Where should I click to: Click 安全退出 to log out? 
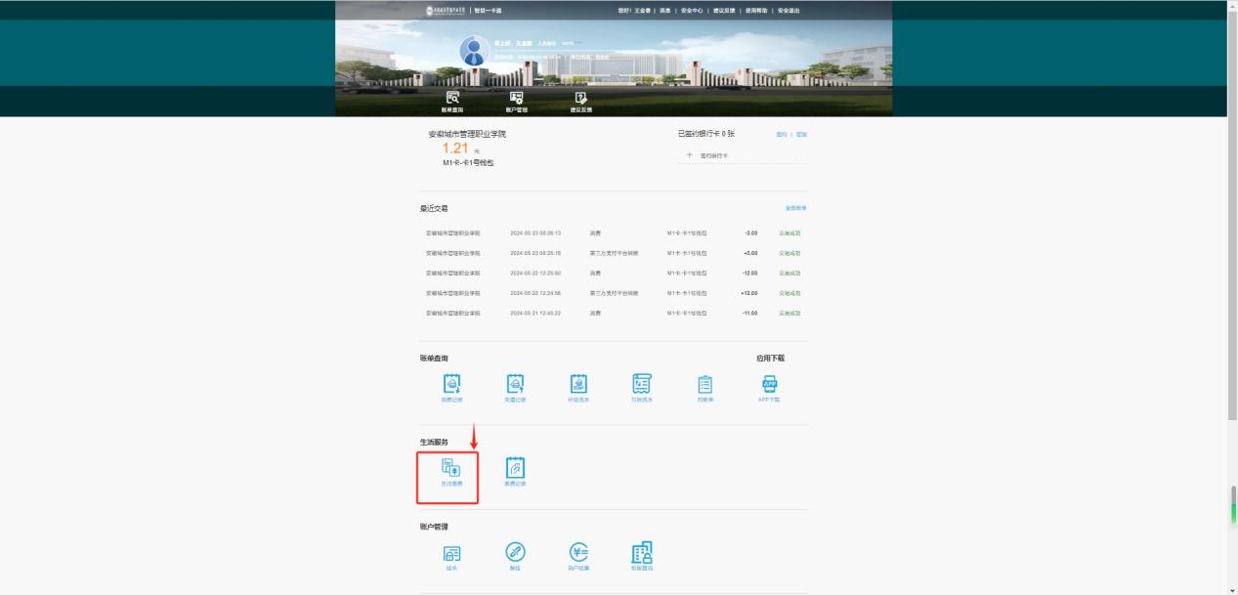click(x=789, y=11)
